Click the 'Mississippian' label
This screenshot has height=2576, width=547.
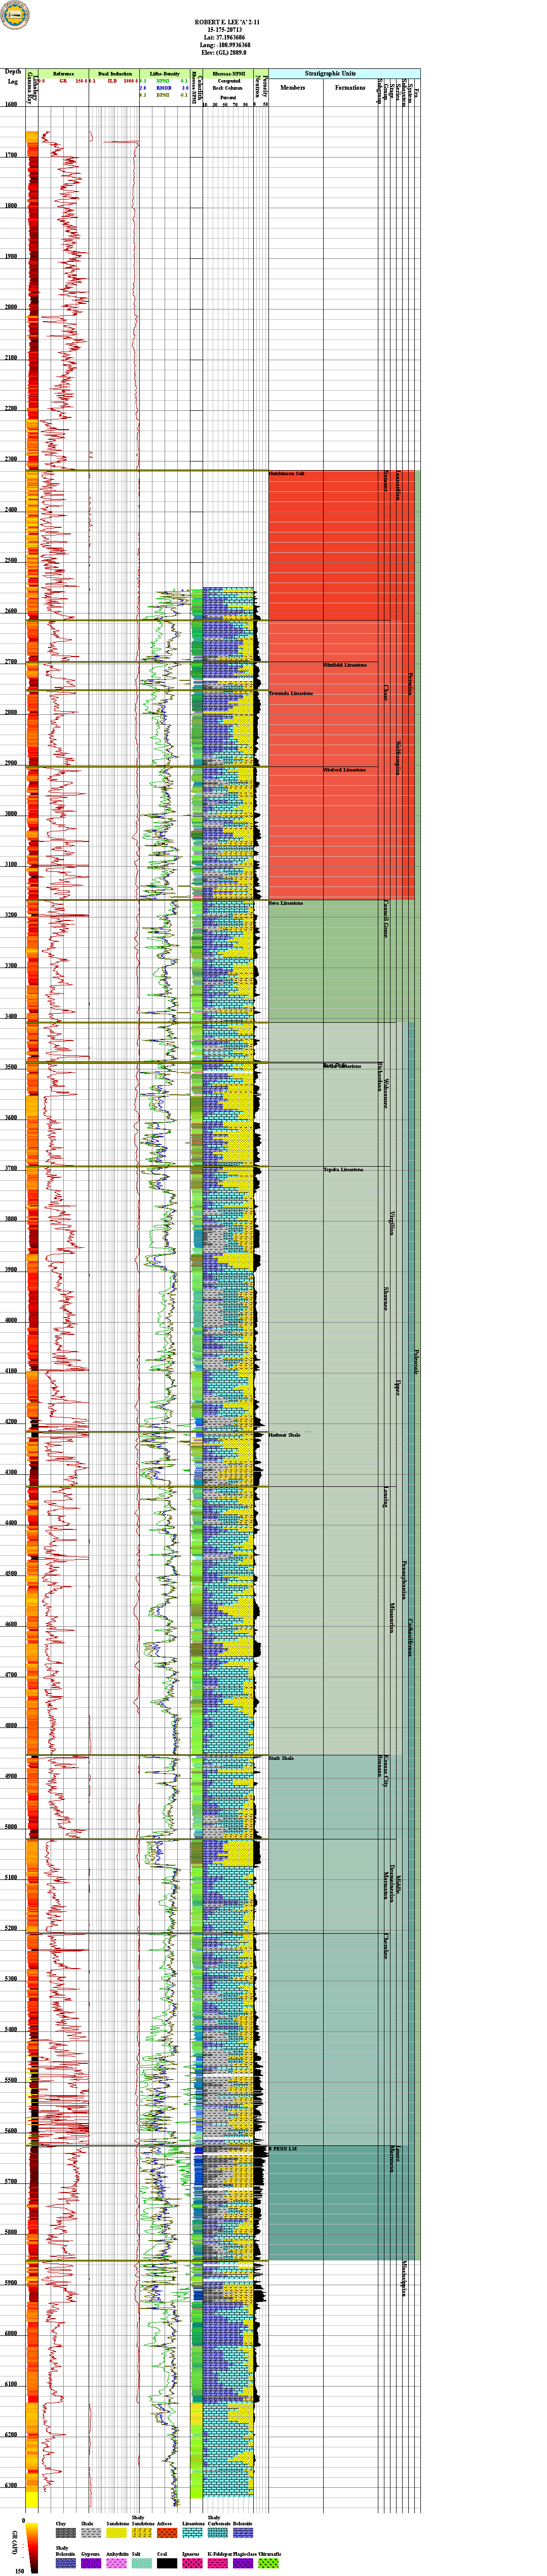pyautogui.click(x=404, y=2279)
